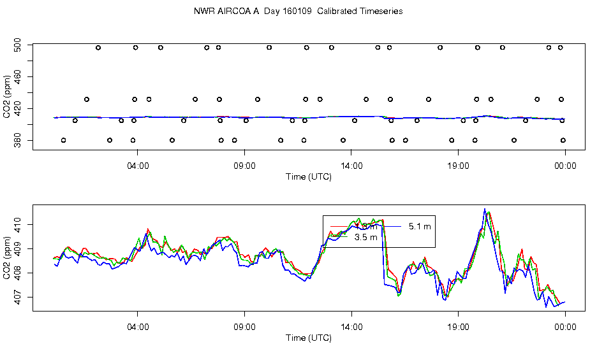
Task: Select the "460" tick on upper y-axis
Action: coord(17,77)
